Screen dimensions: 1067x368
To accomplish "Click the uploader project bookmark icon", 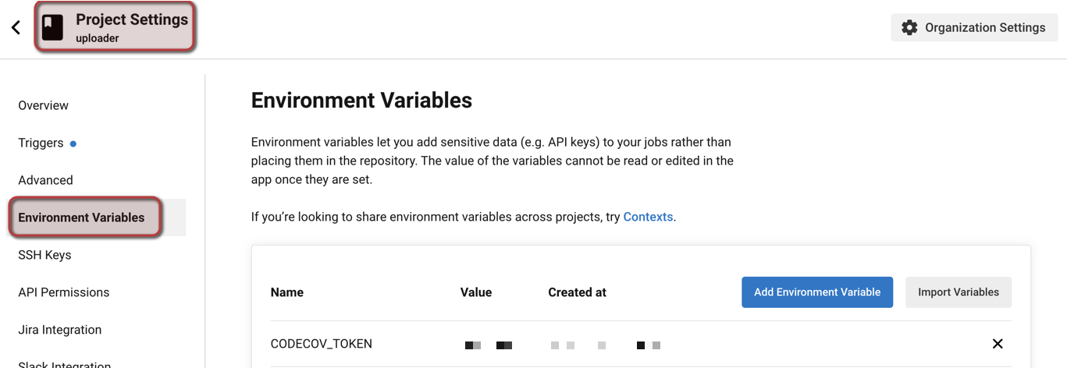I will pos(52,27).
